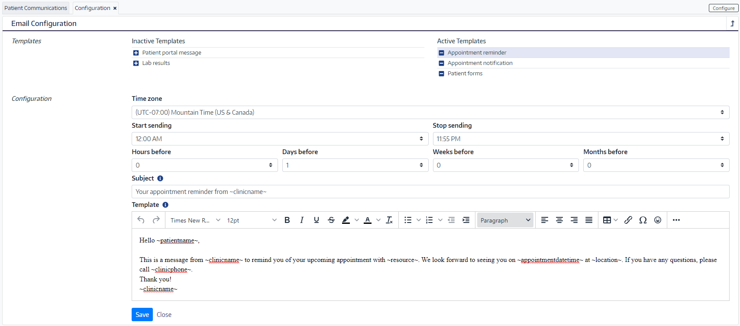Insert a hyperlink
The height and width of the screenshot is (326, 740).
pos(628,220)
